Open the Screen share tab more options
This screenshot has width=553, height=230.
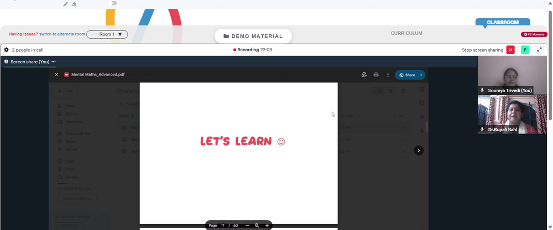coord(54,62)
